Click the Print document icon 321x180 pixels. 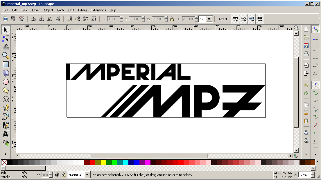click(306, 54)
